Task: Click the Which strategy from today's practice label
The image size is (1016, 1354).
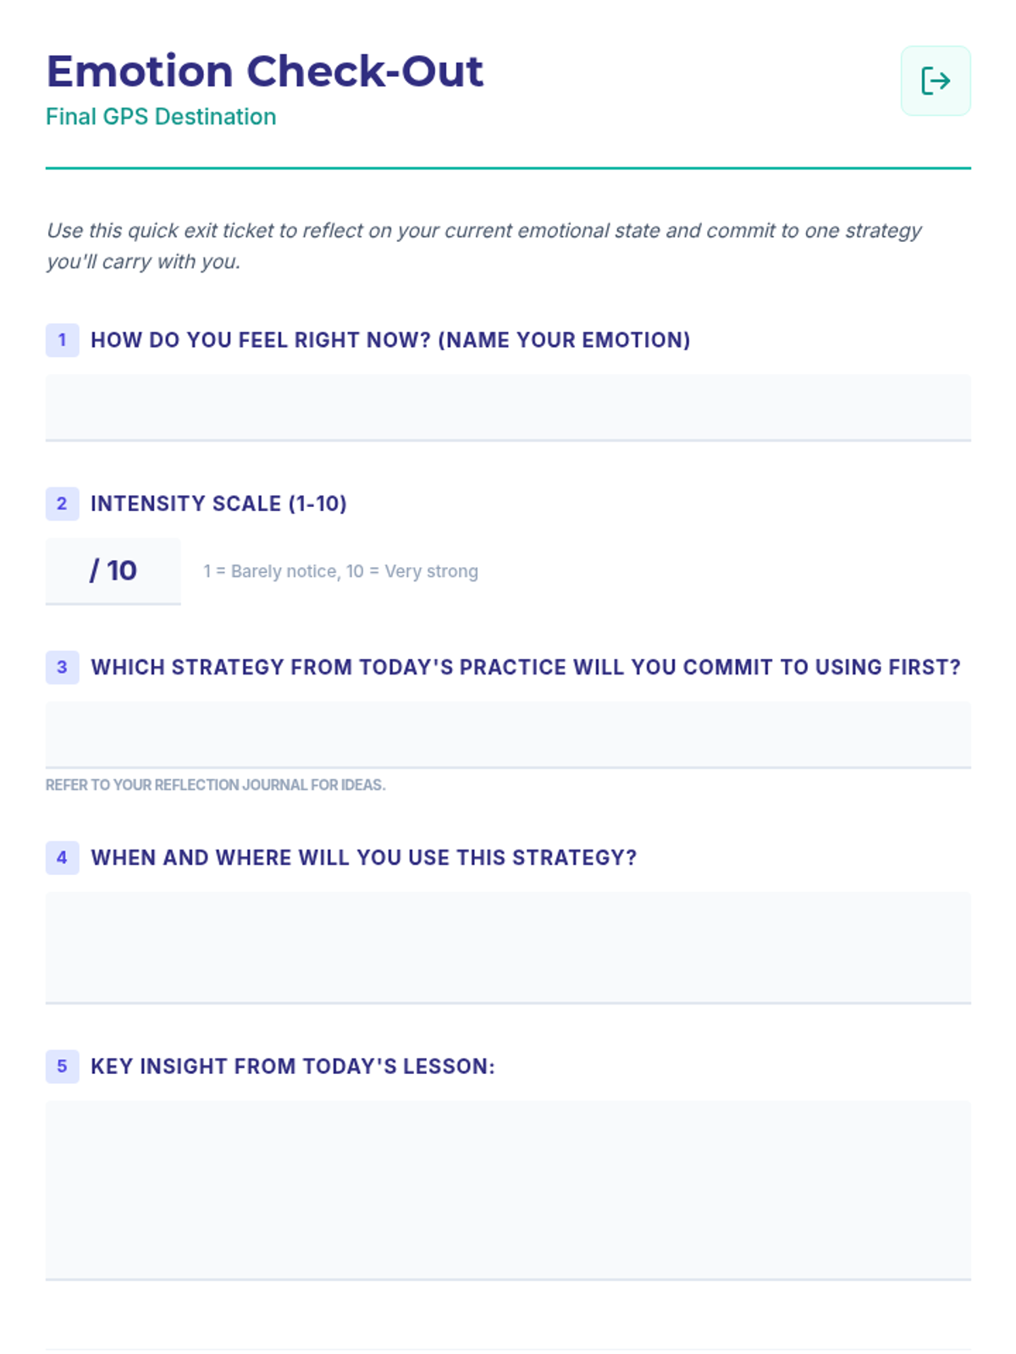Action: 525,668
